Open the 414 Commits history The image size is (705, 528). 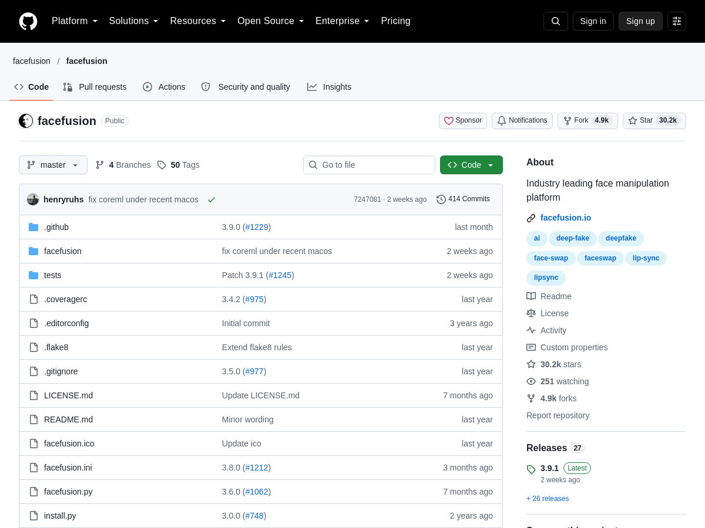coord(463,199)
